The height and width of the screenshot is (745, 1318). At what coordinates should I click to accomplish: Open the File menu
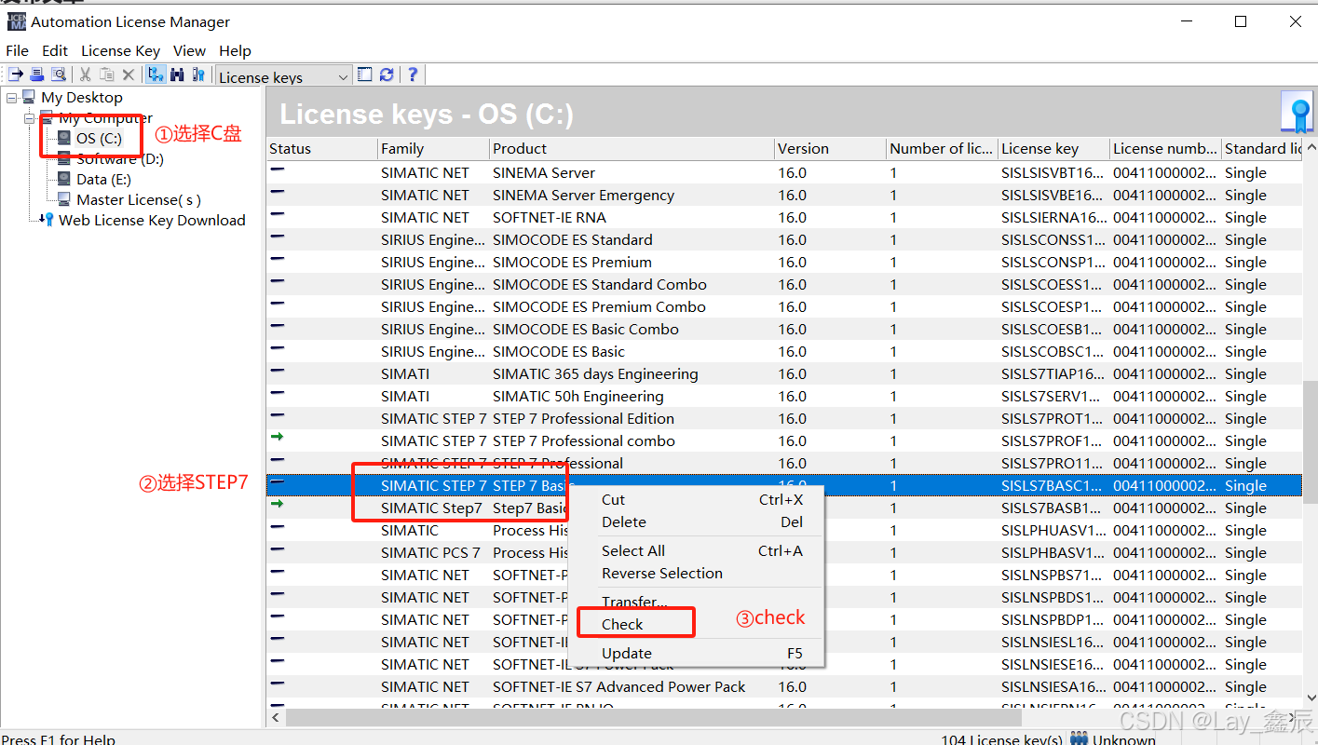(x=17, y=50)
